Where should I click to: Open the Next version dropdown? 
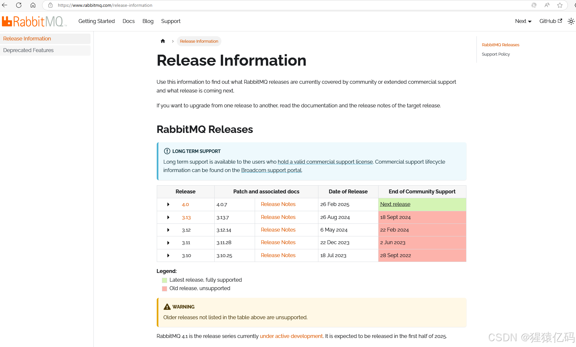[523, 21]
